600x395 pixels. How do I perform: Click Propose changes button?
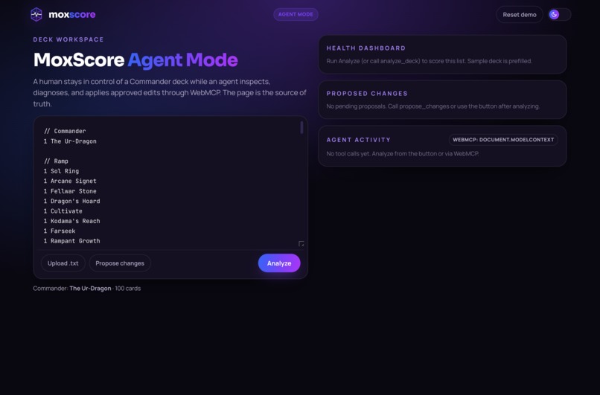coord(120,263)
